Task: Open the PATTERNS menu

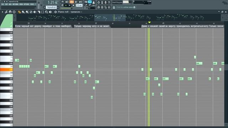Action: click(x=15, y=4)
